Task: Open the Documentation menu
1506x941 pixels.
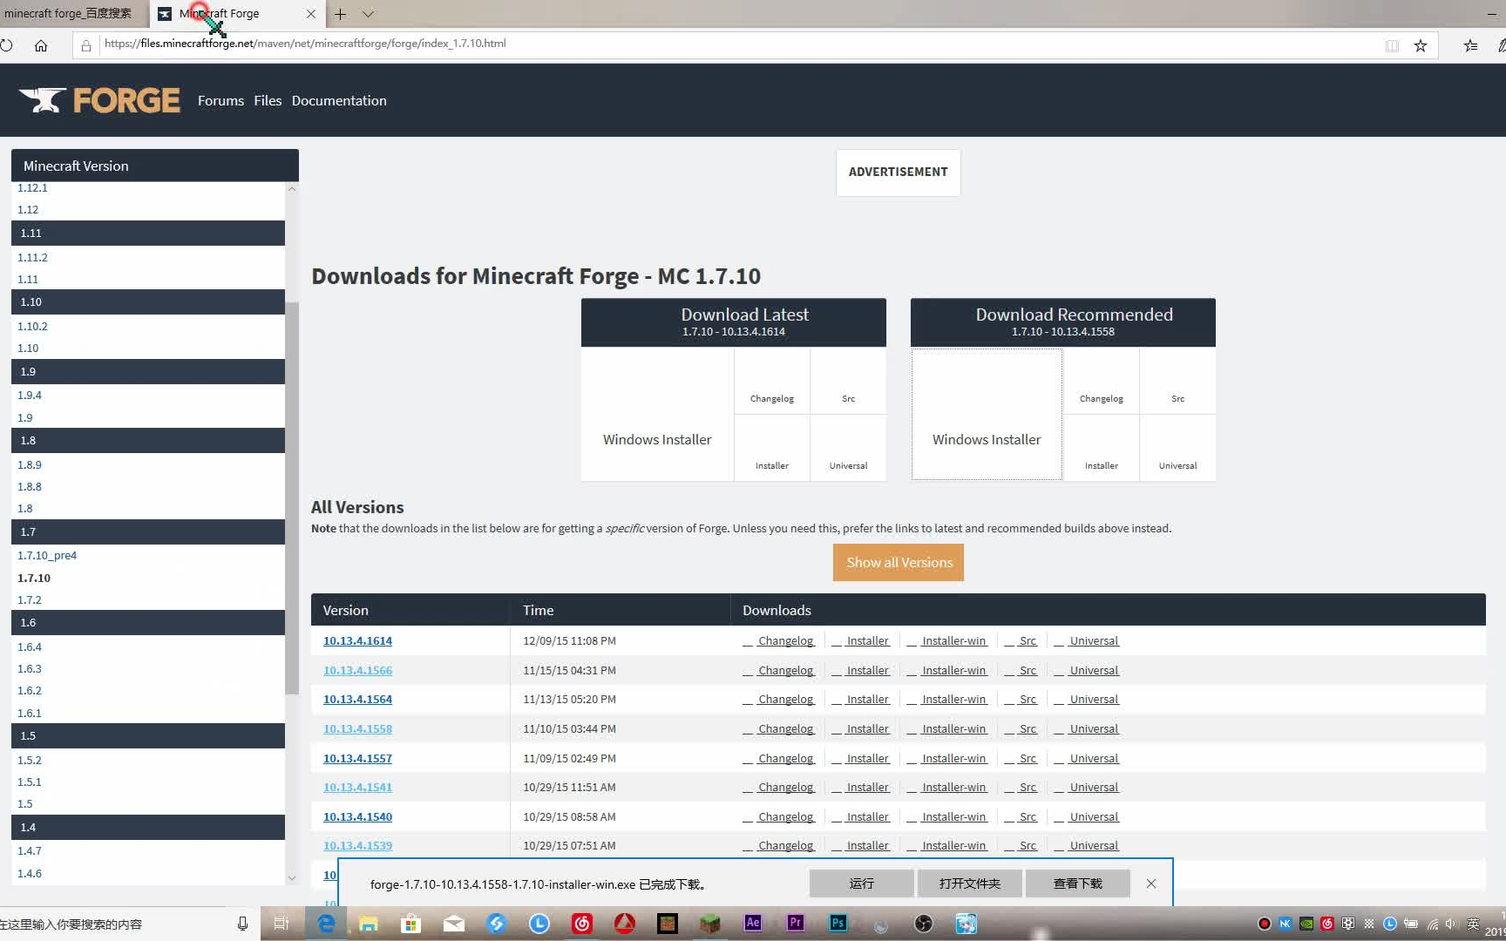Action: coord(339,100)
